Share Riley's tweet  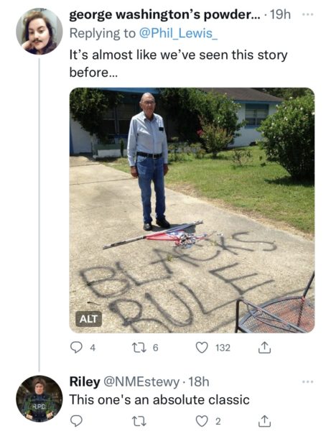click(x=264, y=420)
